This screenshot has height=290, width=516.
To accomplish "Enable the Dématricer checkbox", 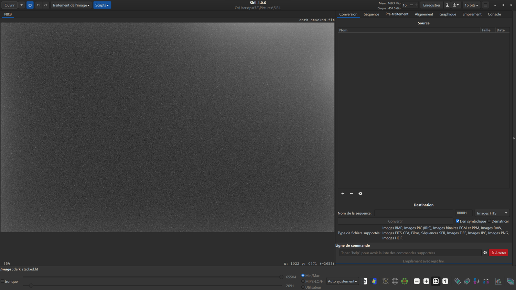I will [489, 221].
